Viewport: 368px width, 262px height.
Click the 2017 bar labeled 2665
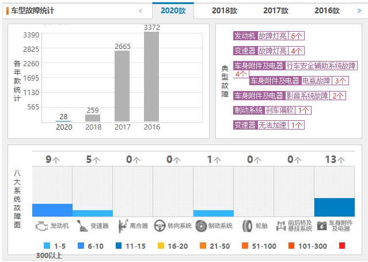(122, 86)
